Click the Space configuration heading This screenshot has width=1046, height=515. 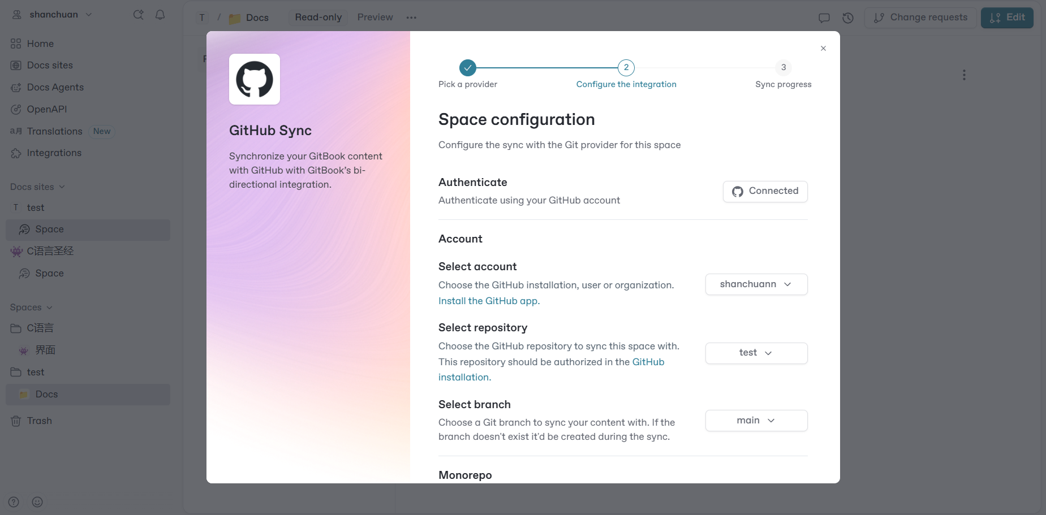(516, 120)
